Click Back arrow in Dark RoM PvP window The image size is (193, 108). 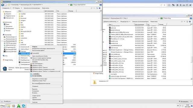point(2,5)
